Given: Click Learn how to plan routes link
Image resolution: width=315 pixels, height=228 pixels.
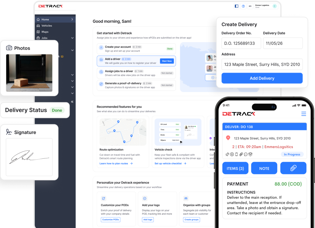Looking at the screenshot, I should [x=116, y=163].
